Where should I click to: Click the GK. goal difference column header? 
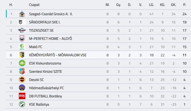click(x=173, y=5)
